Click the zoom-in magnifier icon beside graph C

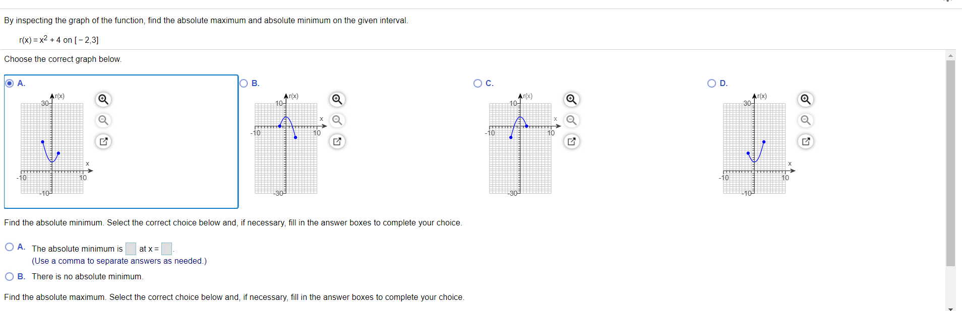point(571,100)
